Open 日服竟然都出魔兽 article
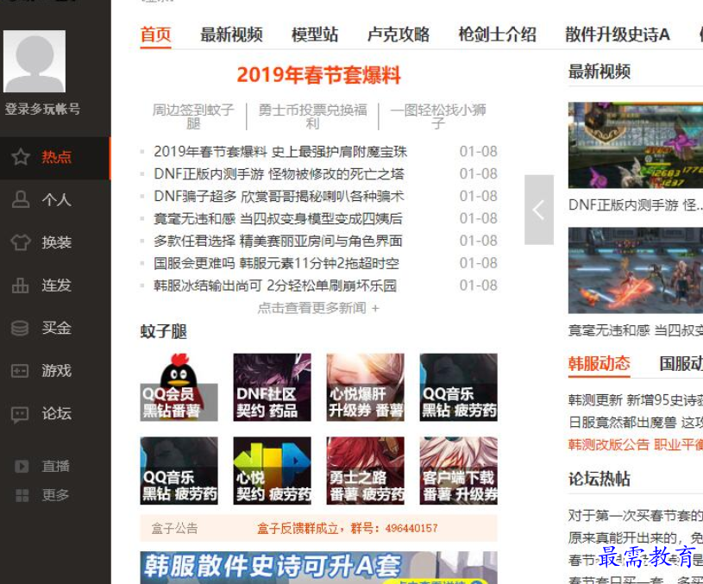This screenshot has height=584, width=703. coord(636,423)
